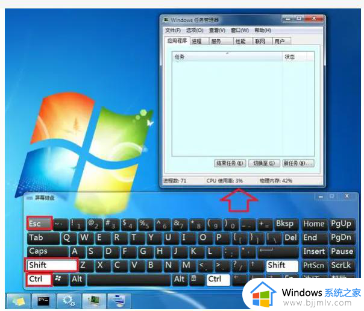Image resolution: width=364 pixels, height=311 pixels.
Task: Sort by the 状态 column header
Action: [295, 57]
